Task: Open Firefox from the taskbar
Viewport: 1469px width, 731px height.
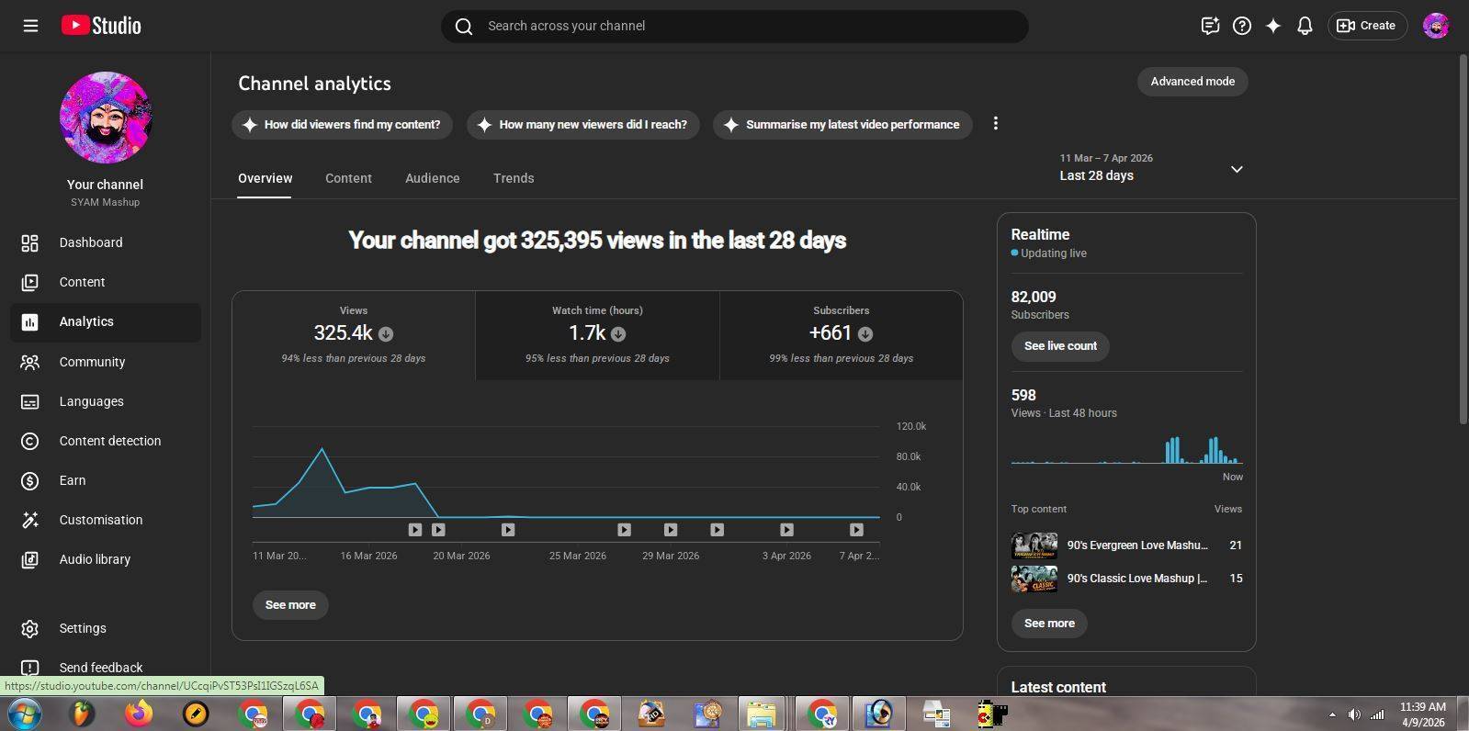Action: click(139, 714)
